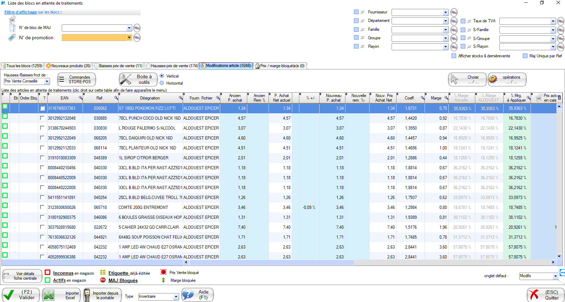Expand the Type Inventaire dropdown
565x302 pixels.
point(176,297)
